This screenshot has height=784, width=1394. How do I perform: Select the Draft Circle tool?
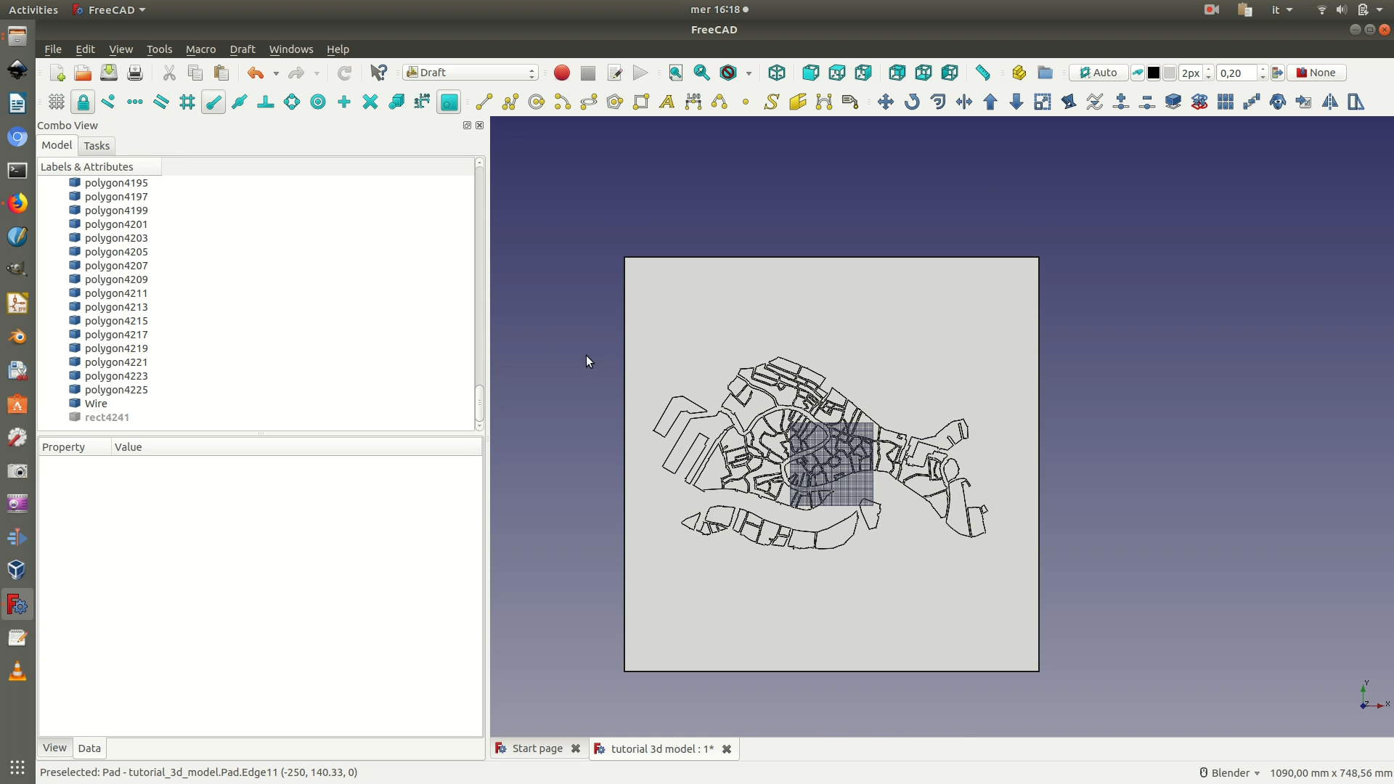coord(537,102)
